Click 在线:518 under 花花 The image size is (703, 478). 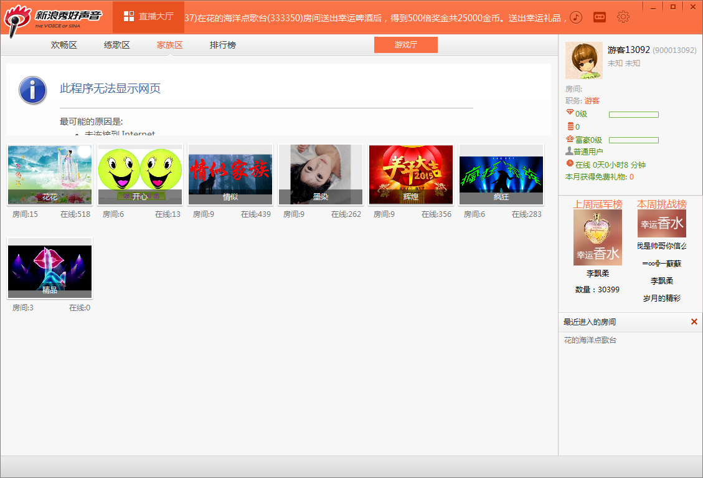click(75, 214)
